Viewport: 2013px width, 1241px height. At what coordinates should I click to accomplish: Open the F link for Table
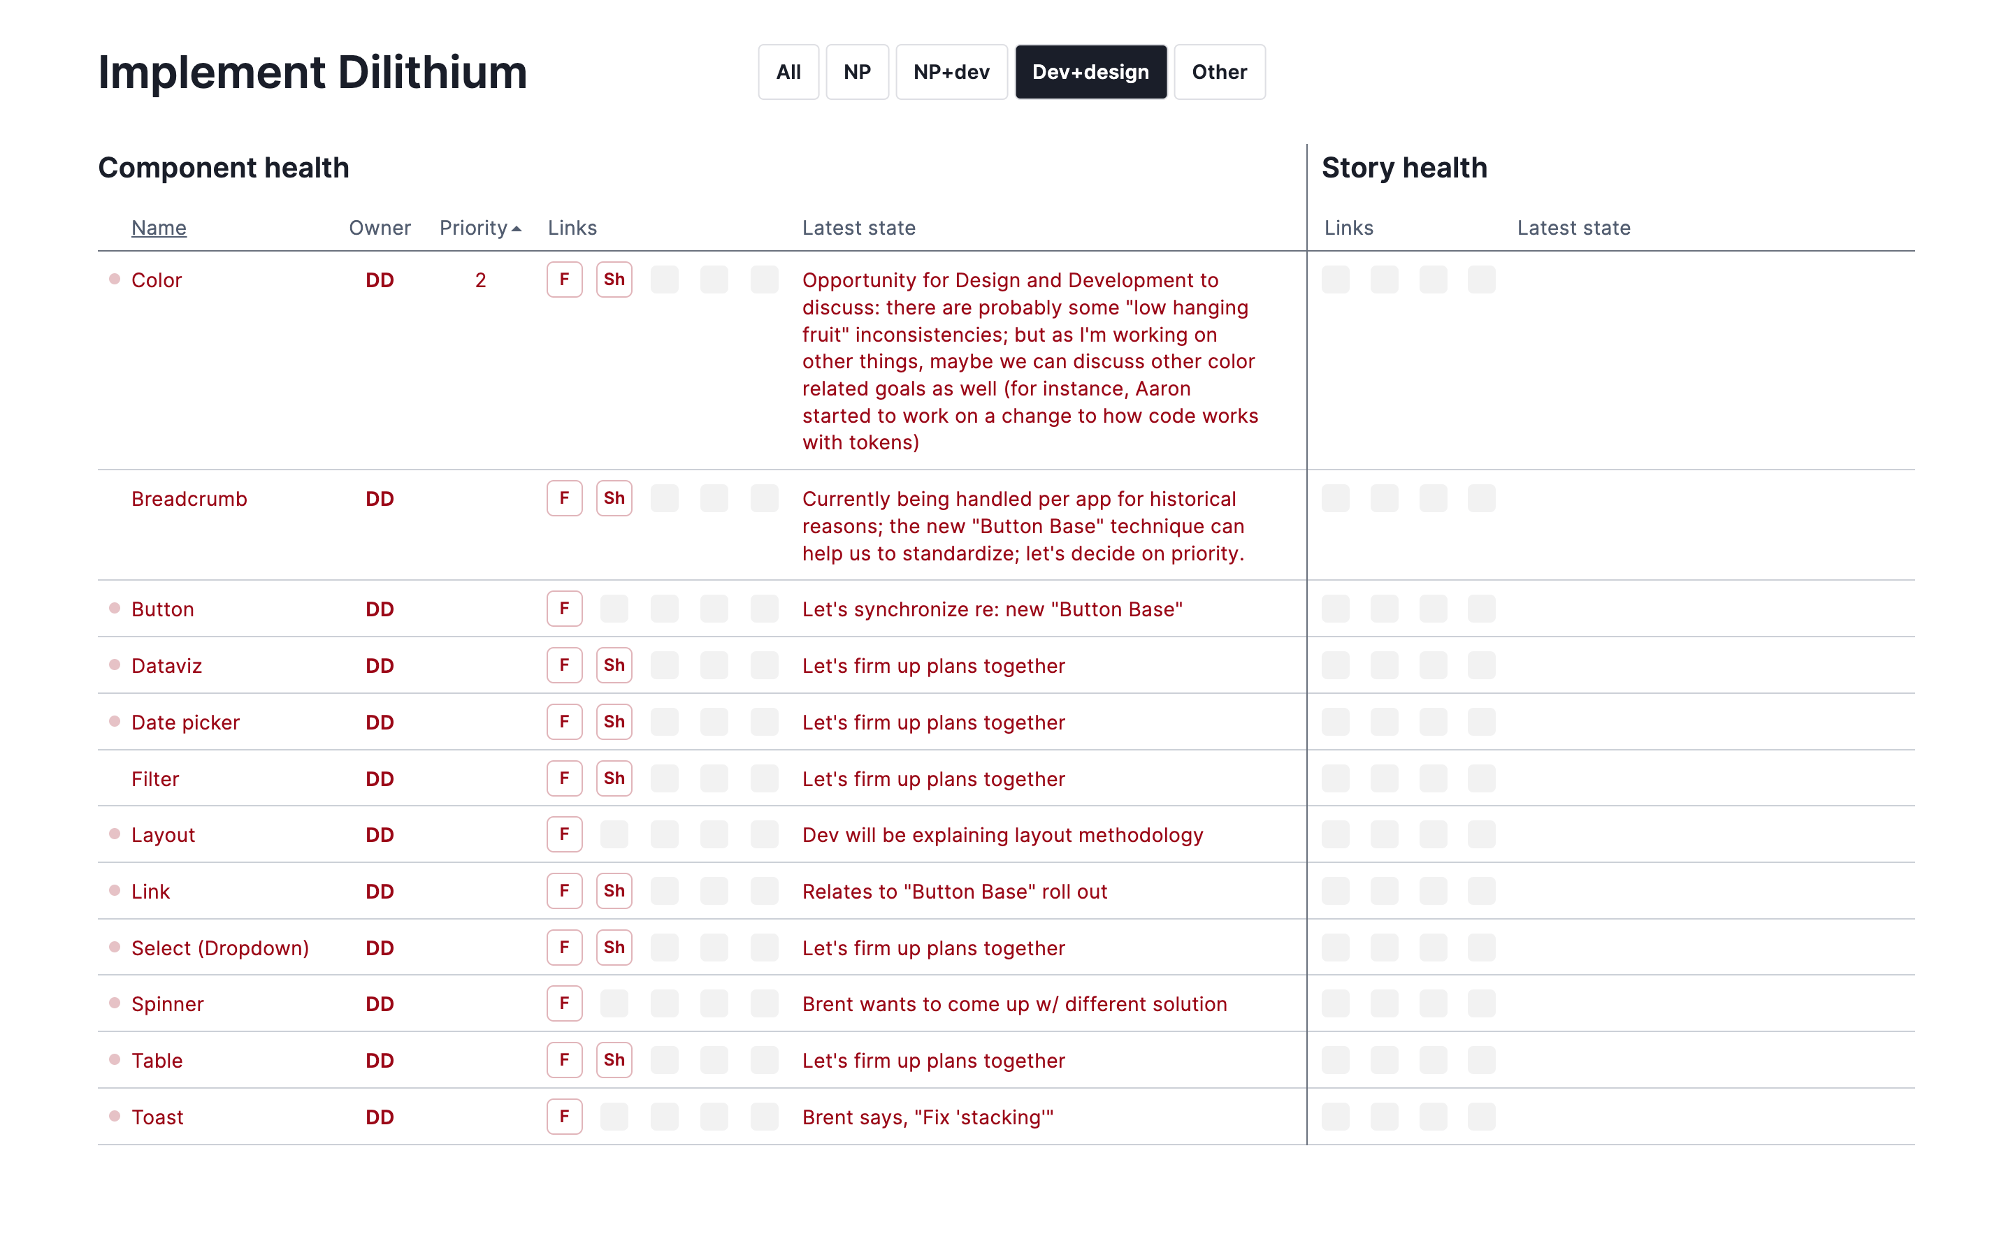pyautogui.click(x=564, y=1061)
